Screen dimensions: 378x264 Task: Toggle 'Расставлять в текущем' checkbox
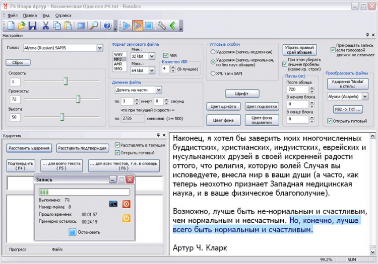coord(117,145)
